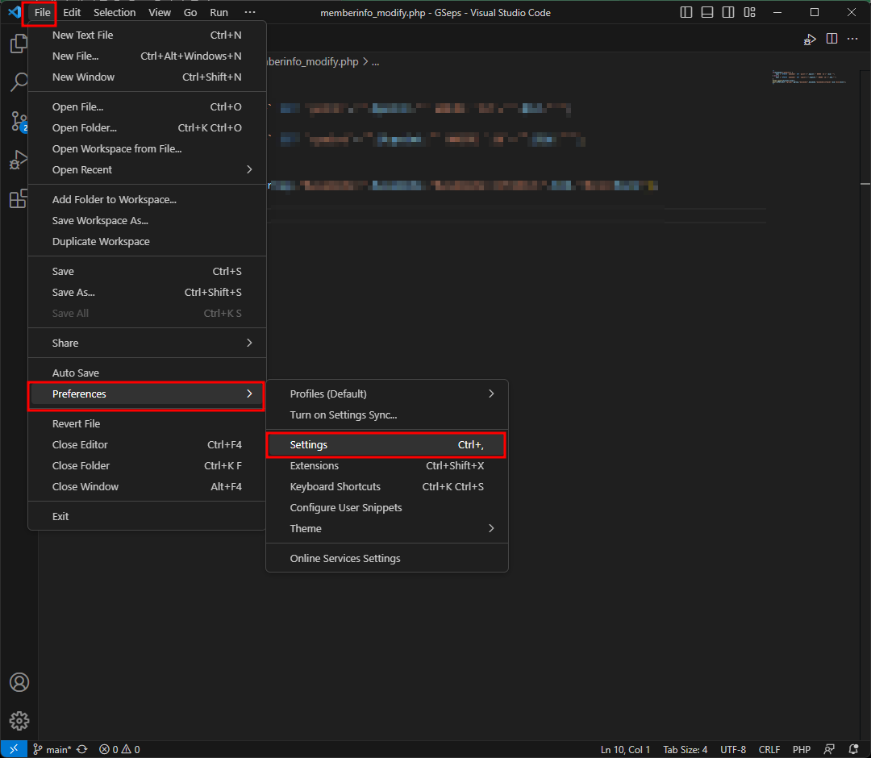Open the File menu
Viewport: 871px width, 758px height.
pos(42,12)
